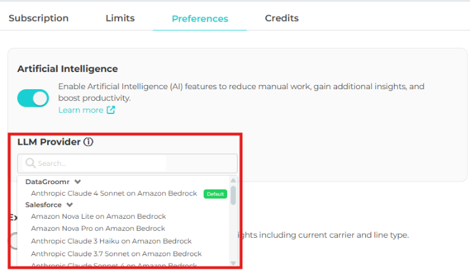The width and height of the screenshot is (470, 270).
Task: Select Anthropic Claude 4 Sonnet on Amazon Bedrock
Action: pyautogui.click(x=114, y=193)
